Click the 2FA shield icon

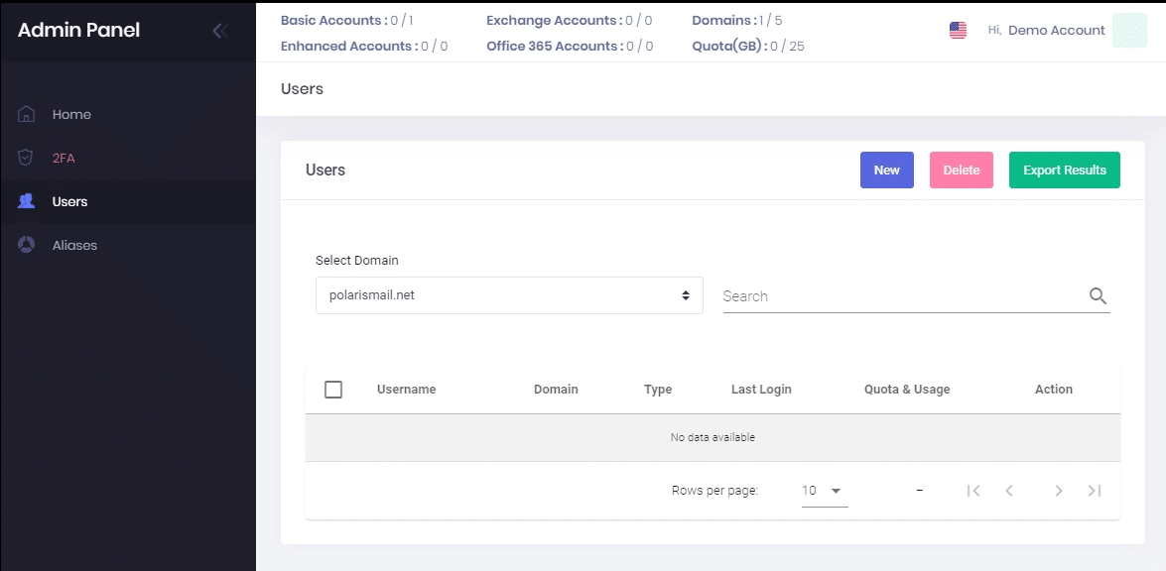coord(27,158)
